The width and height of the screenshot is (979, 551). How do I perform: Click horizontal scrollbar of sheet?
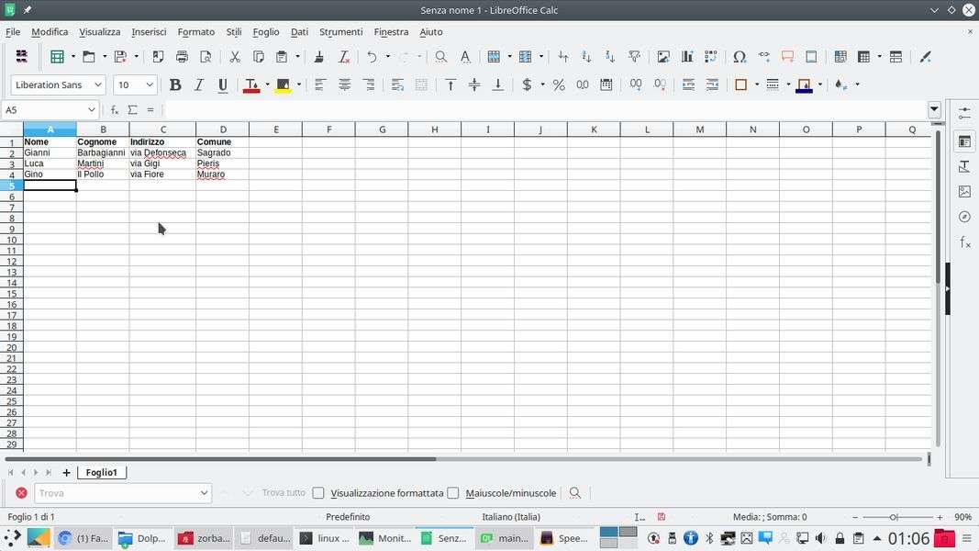pos(462,459)
